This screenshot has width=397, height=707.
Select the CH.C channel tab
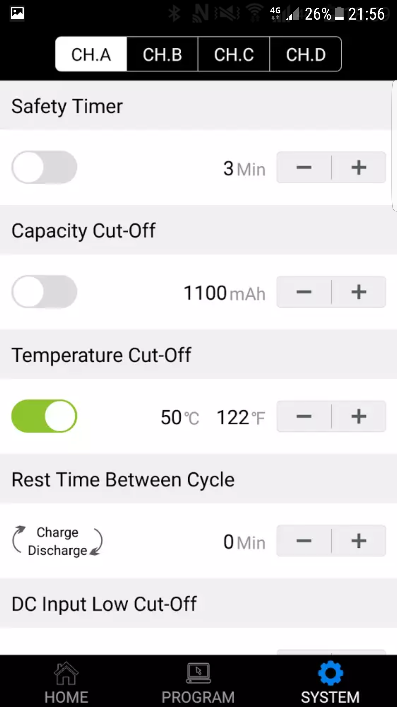234,54
